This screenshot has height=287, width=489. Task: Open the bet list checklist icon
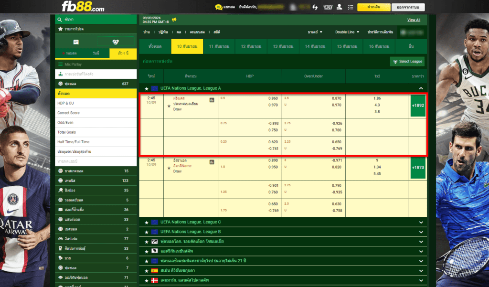351,7
